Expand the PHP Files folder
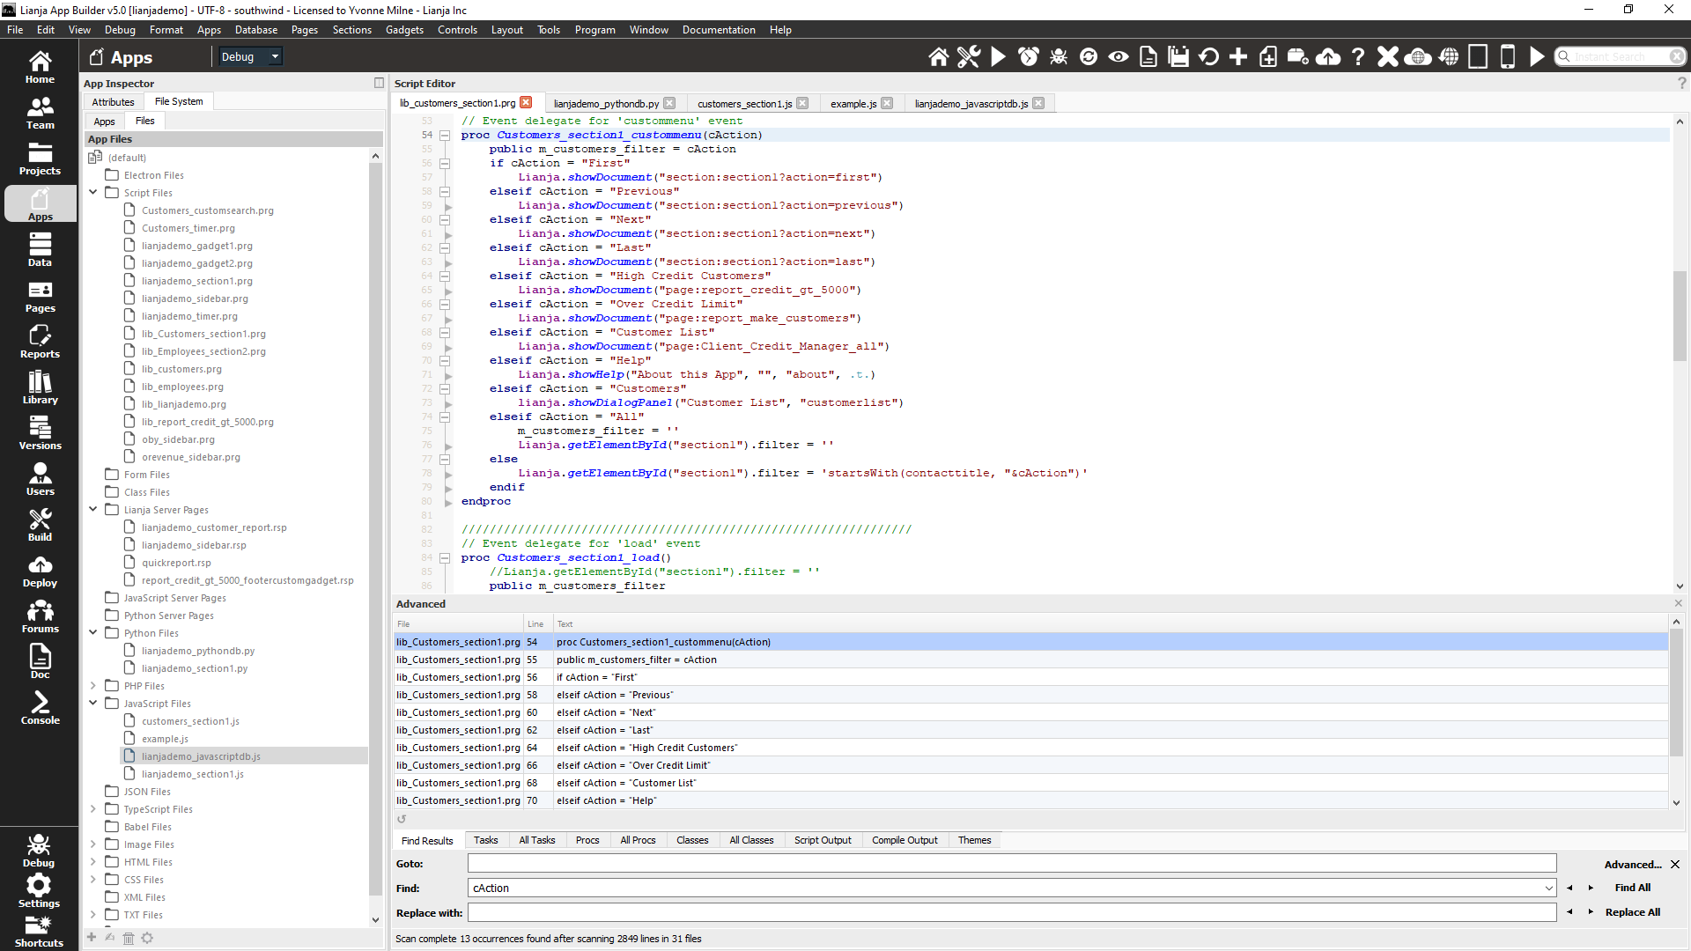The width and height of the screenshot is (1691, 951). pos(92,685)
